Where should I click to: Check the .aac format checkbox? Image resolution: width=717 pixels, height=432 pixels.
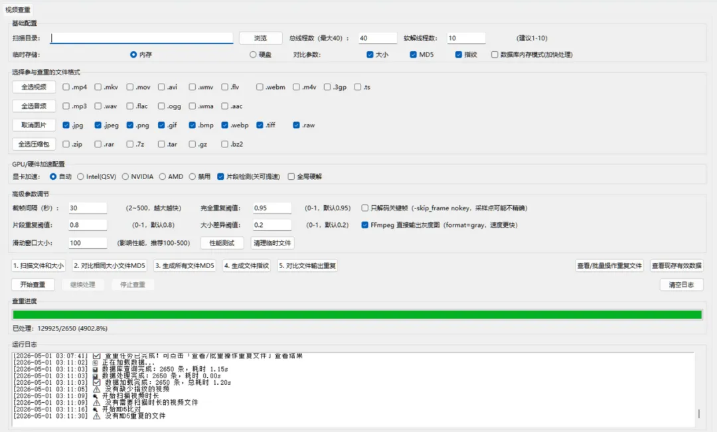(x=224, y=106)
